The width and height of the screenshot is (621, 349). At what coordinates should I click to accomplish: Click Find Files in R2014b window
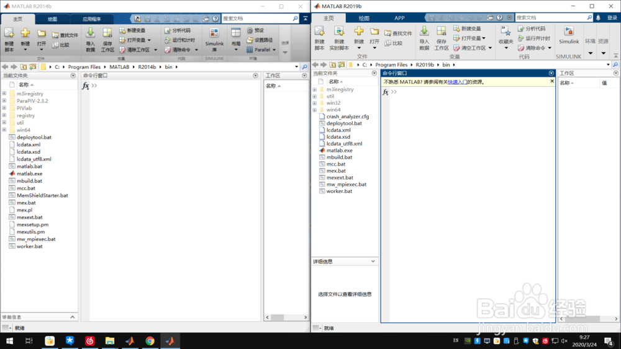(65, 35)
